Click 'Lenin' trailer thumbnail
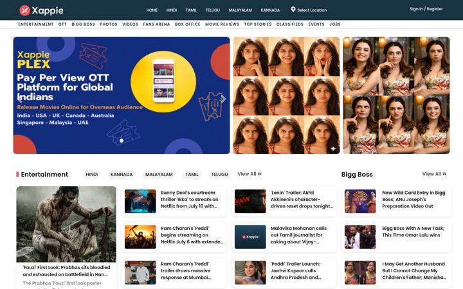Image resolution: width=463 pixels, height=289 pixels. (x=250, y=201)
